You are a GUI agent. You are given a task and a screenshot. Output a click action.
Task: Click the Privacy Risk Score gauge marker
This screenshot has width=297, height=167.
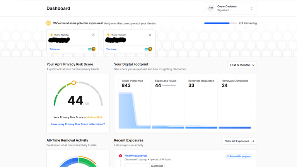(73, 83)
